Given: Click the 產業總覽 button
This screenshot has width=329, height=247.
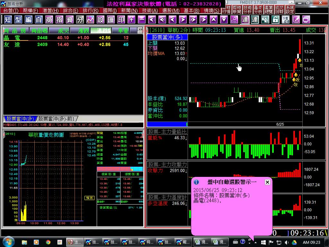Looking at the screenshot, I should (269, 10).
